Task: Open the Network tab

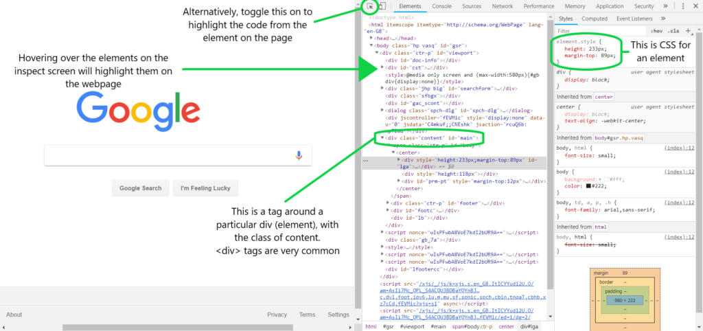Action: pos(502,6)
